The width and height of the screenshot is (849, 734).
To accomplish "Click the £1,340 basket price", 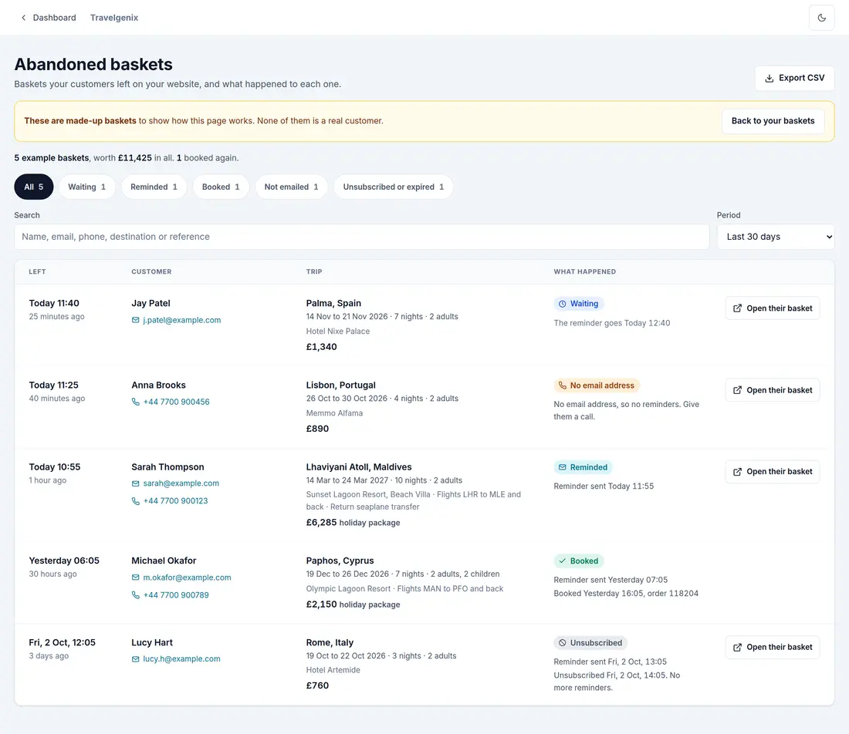I will click(x=322, y=347).
